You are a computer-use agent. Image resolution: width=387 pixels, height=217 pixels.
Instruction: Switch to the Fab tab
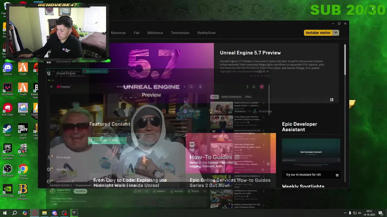point(137,33)
